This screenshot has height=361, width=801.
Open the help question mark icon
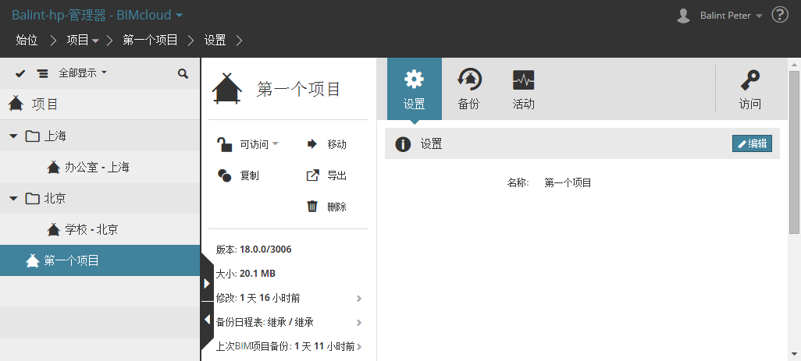780,15
